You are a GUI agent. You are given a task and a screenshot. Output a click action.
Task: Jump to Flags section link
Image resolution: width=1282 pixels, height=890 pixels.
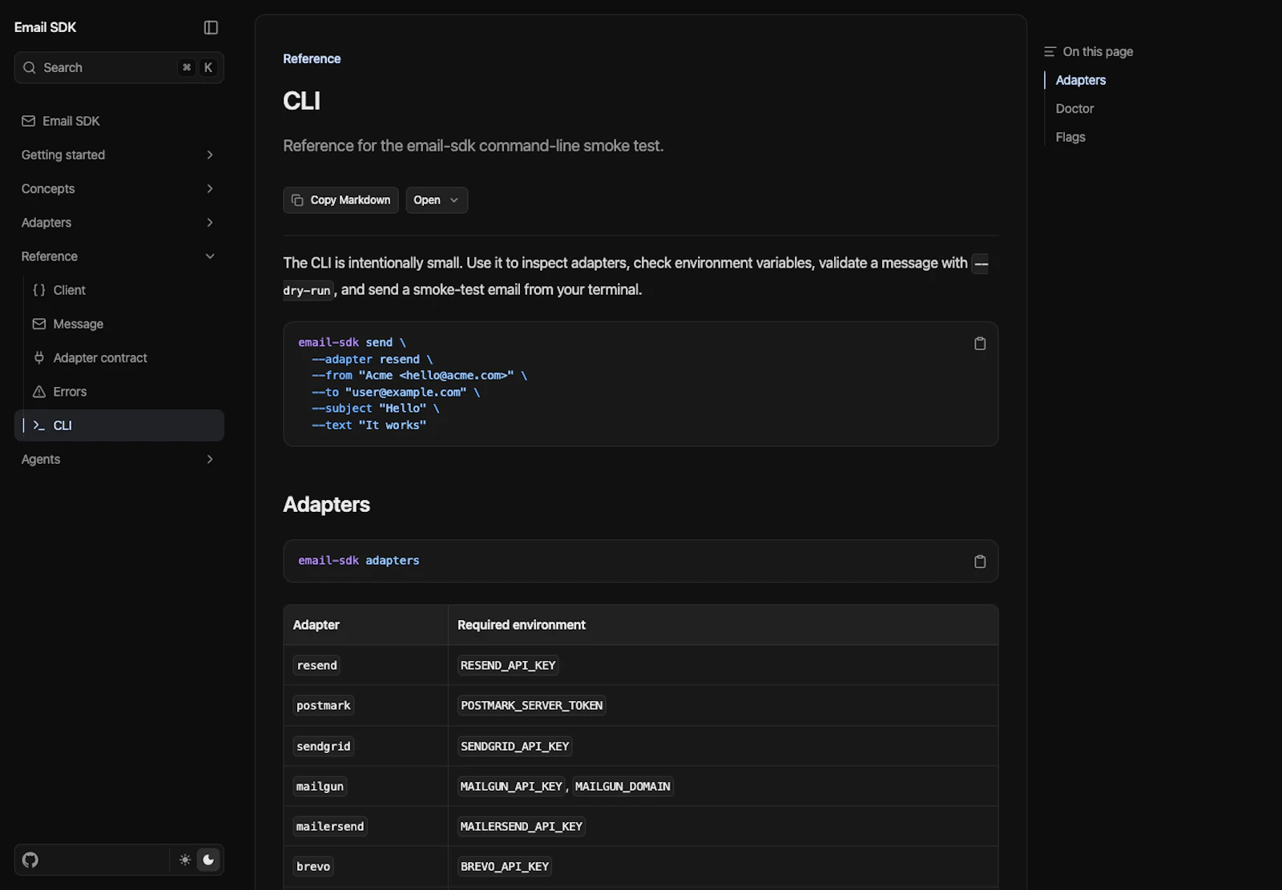[x=1070, y=137]
